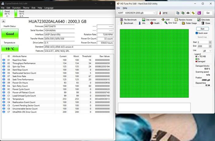Screen dimensions: 215x141
Task: Open the Unit gB dropdown
Action: click(207, 51)
